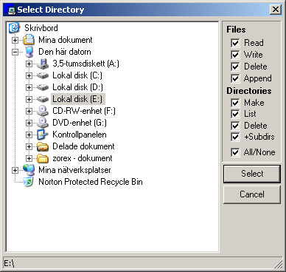
Task: Expand the Delade dokument node
Action: (29, 146)
